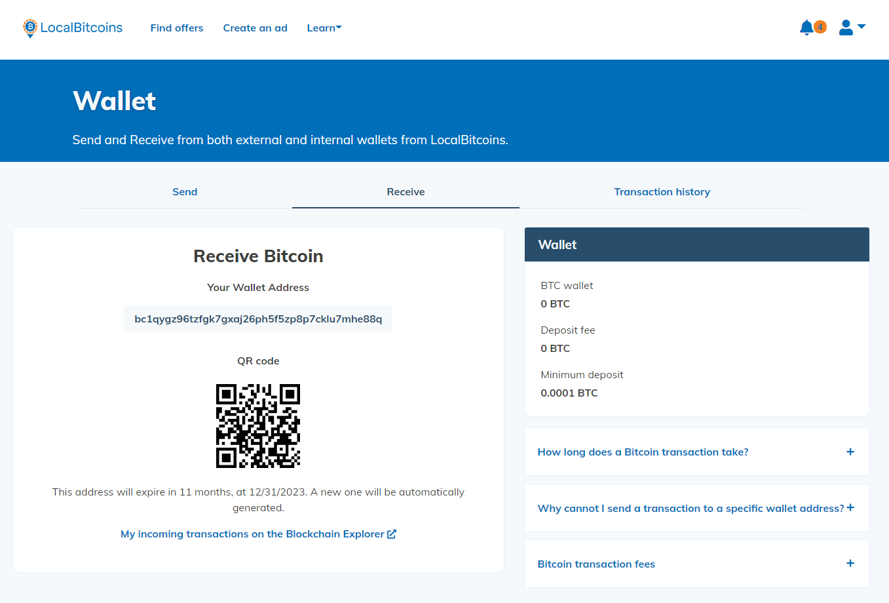Screen dimensions: 889x603
Task: Select the Receive tab
Action: click(406, 192)
